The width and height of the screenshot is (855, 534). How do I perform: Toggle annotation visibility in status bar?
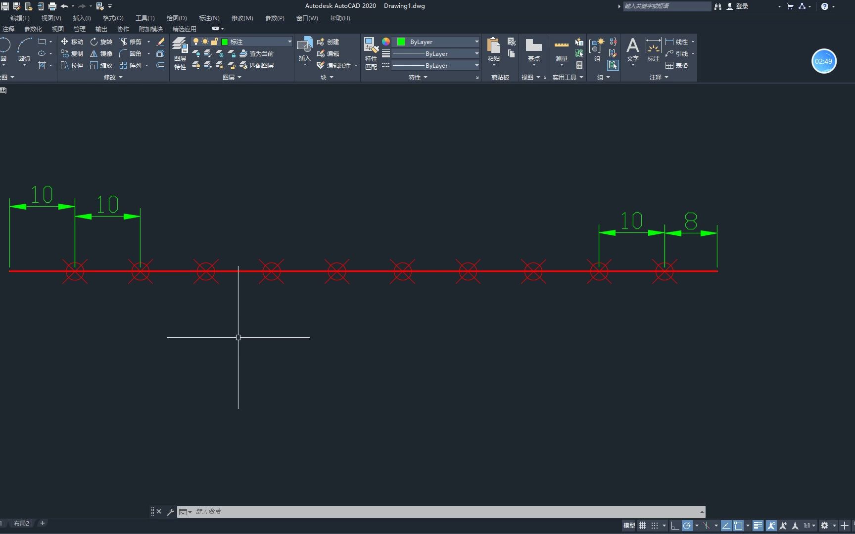pos(771,526)
